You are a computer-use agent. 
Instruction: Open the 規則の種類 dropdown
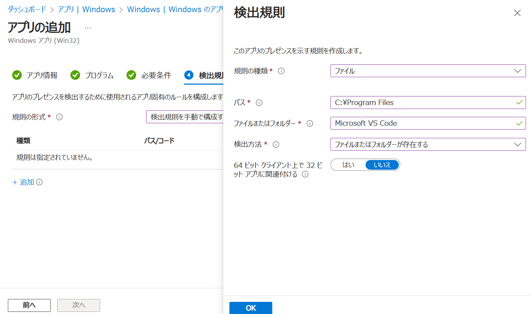(428, 71)
